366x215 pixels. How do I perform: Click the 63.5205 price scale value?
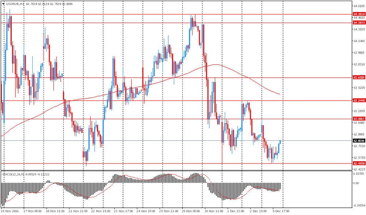[x=359, y=88]
